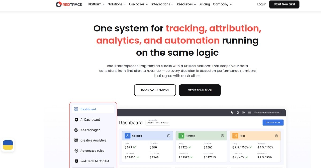Click the Log in link
The height and width of the screenshot is (168, 321).
coord(262,4)
